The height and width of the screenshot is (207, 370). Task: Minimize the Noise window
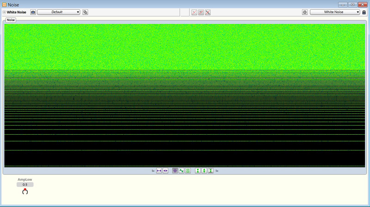point(343,5)
